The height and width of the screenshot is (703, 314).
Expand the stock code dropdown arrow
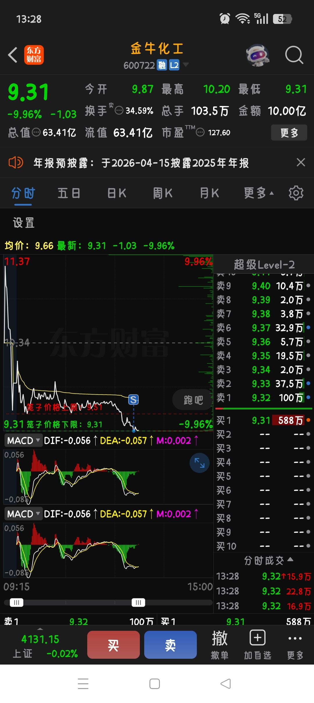[185, 64]
